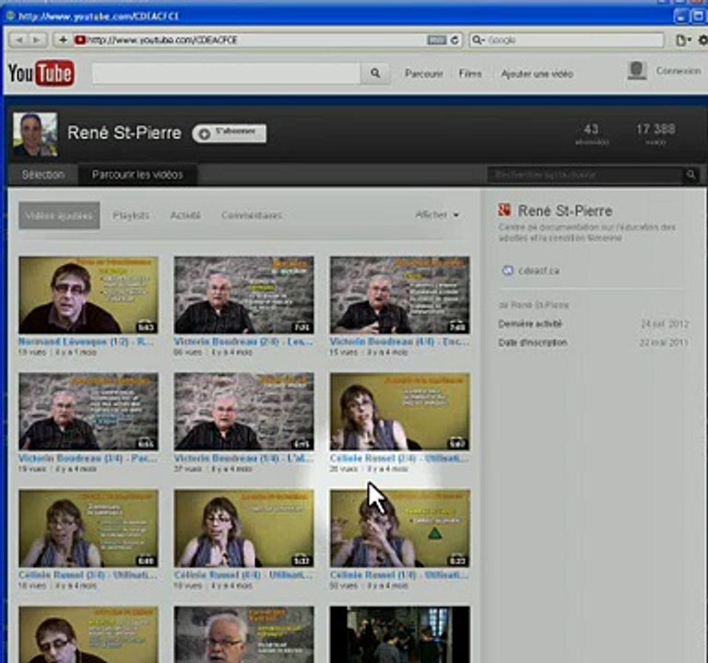Click the YouTube search magnifier button
708x663 pixels.
[x=375, y=74]
